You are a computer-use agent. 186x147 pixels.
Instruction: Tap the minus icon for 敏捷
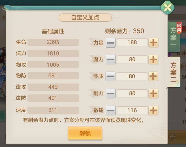click(x=111, y=110)
